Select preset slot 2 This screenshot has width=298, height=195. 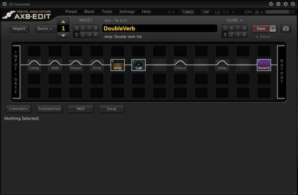83,35
